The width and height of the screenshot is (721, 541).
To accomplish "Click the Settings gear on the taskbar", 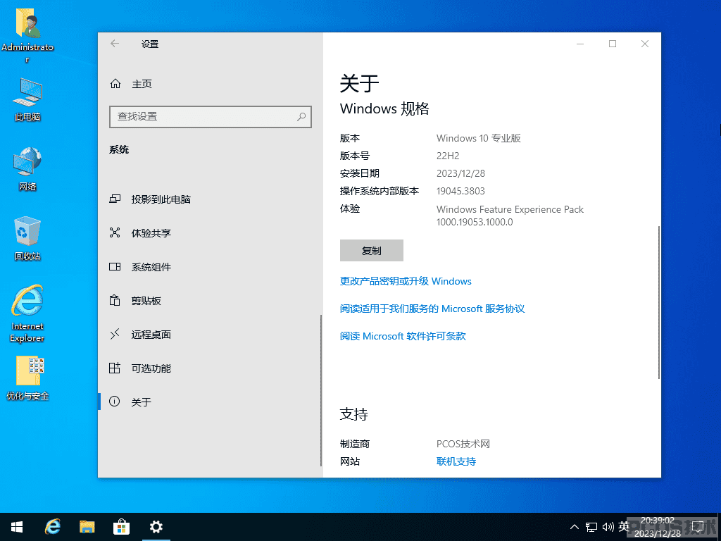I will point(156,527).
